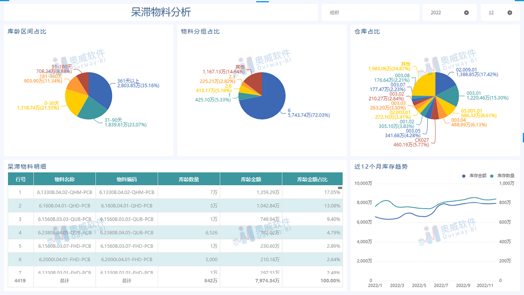Image resolution: width=524 pixels, height=295 pixels.
Task: Open the month filter dropdown showing 12
Action: pos(491,12)
